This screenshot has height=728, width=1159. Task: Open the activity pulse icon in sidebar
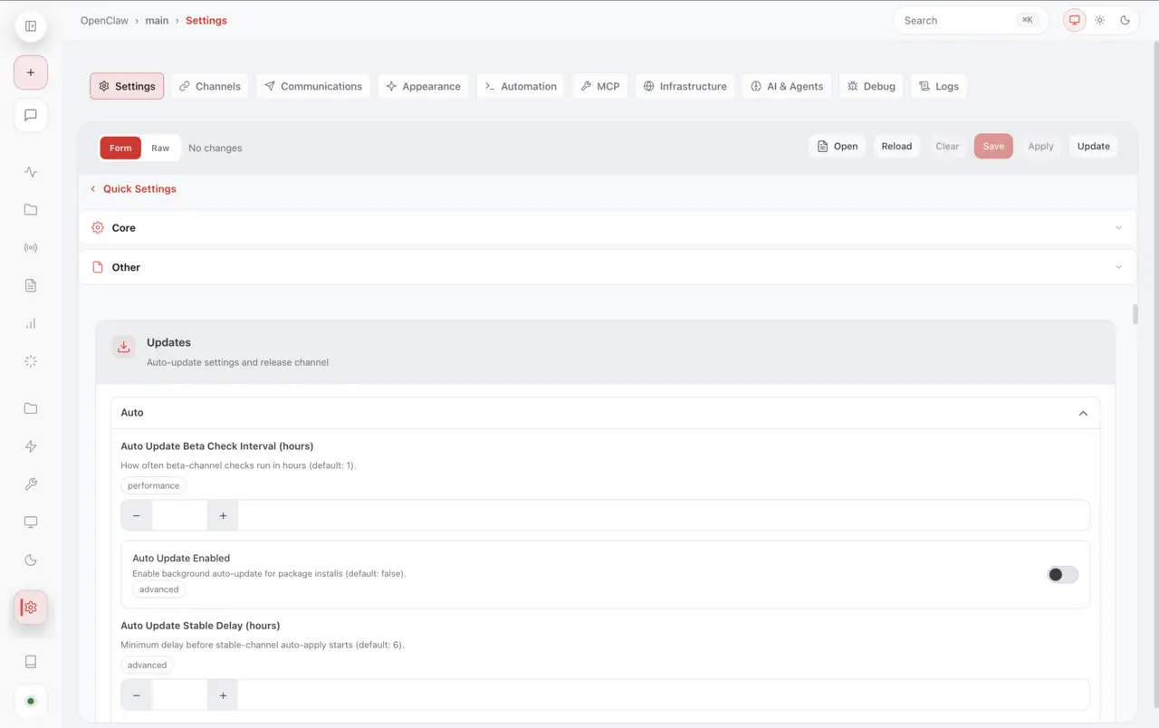pos(31,172)
